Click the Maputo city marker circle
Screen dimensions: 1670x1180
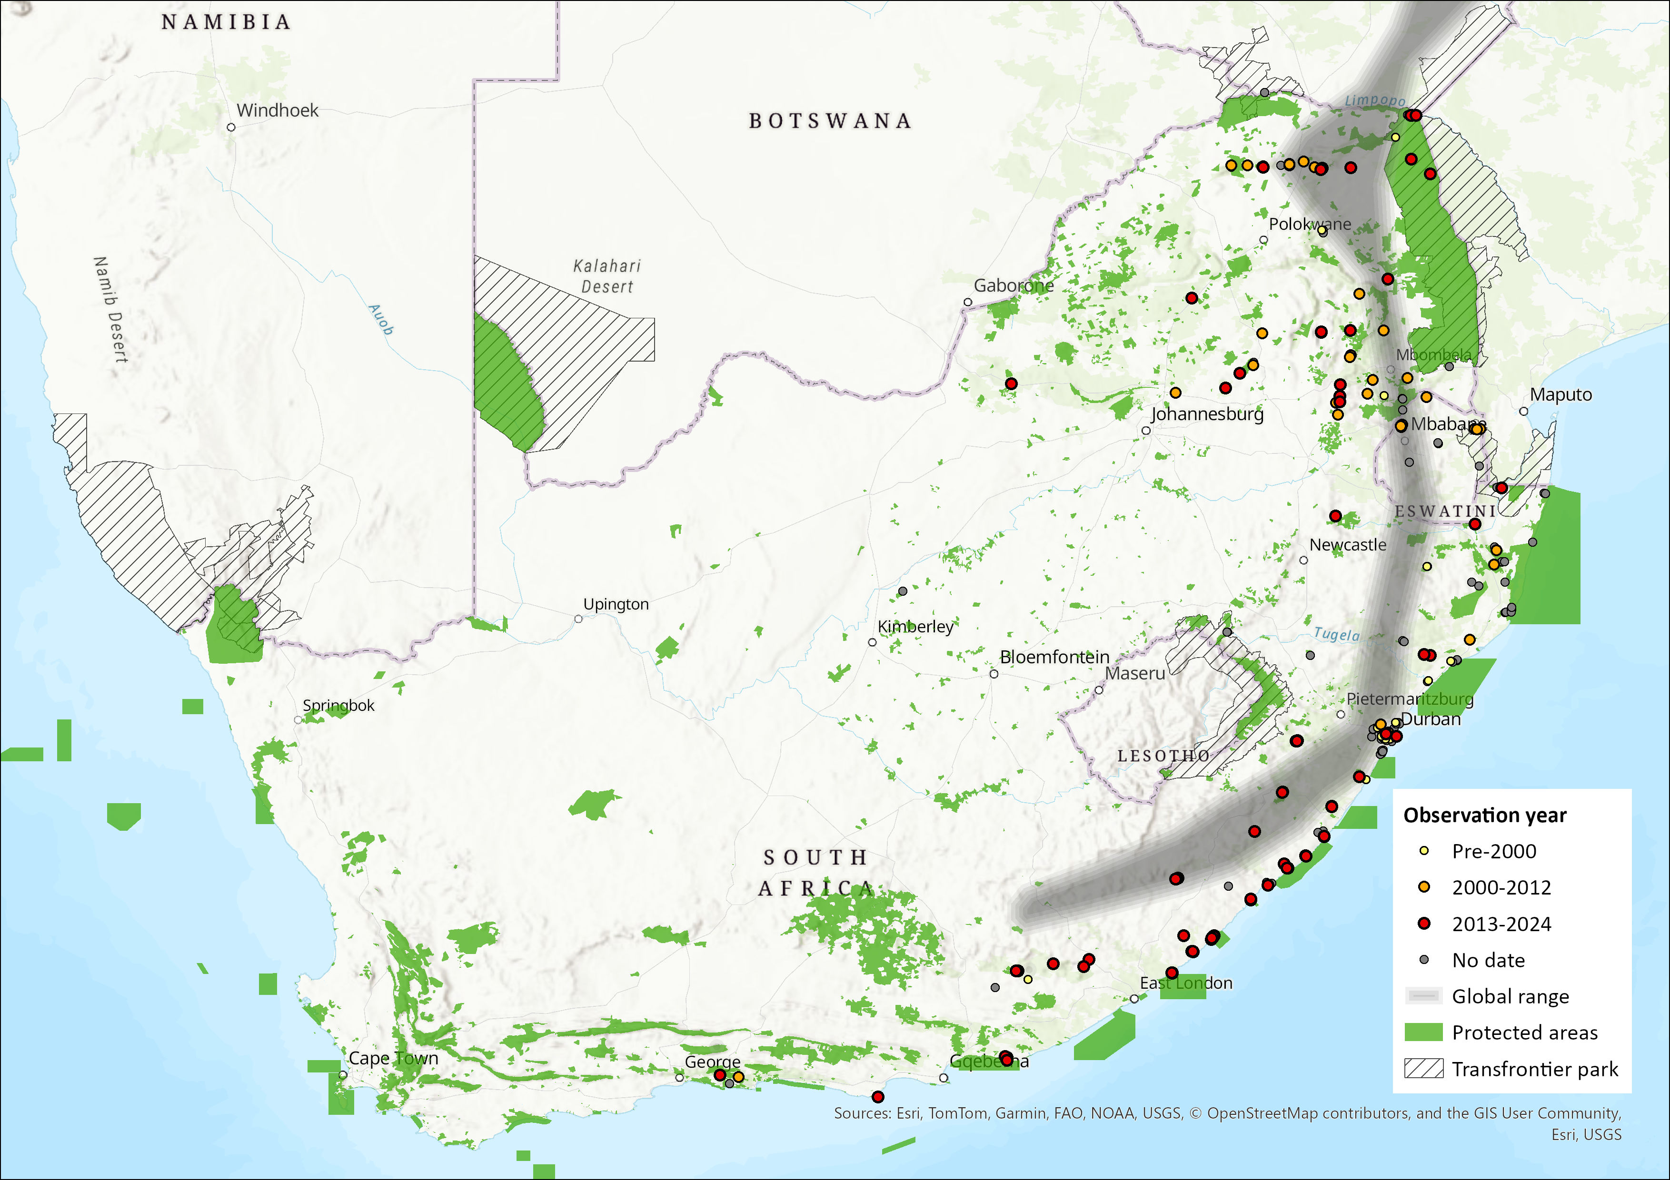(1524, 412)
